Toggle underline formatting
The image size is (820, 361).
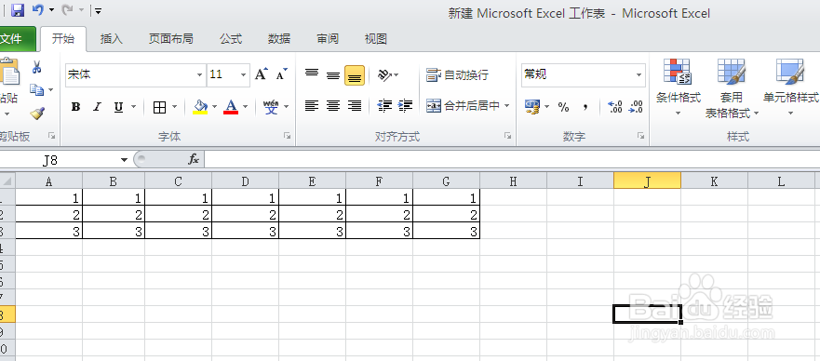[x=119, y=107]
